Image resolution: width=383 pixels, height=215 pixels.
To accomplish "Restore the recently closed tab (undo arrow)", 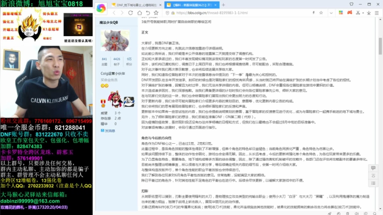I will click(148, 13).
